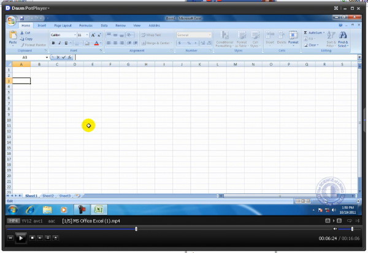Click Decrease Indent icon
The width and height of the screenshot is (368, 253).
coord(129,43)
